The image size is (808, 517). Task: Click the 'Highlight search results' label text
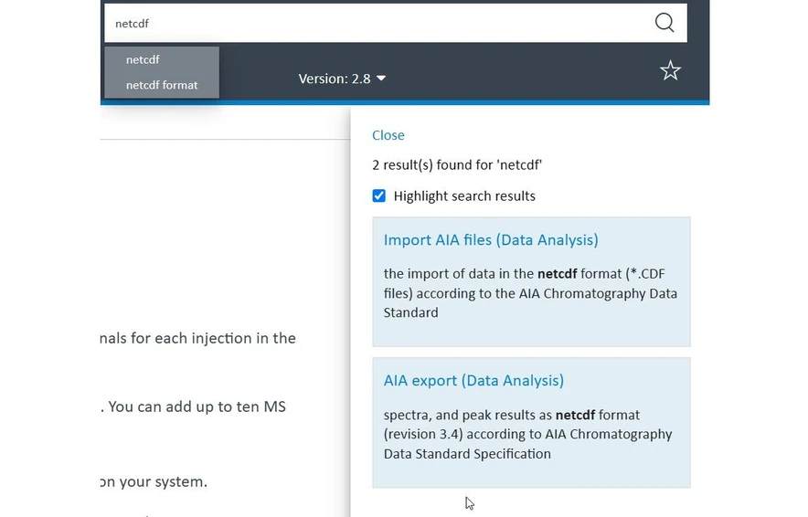click(x=464, y=195)
